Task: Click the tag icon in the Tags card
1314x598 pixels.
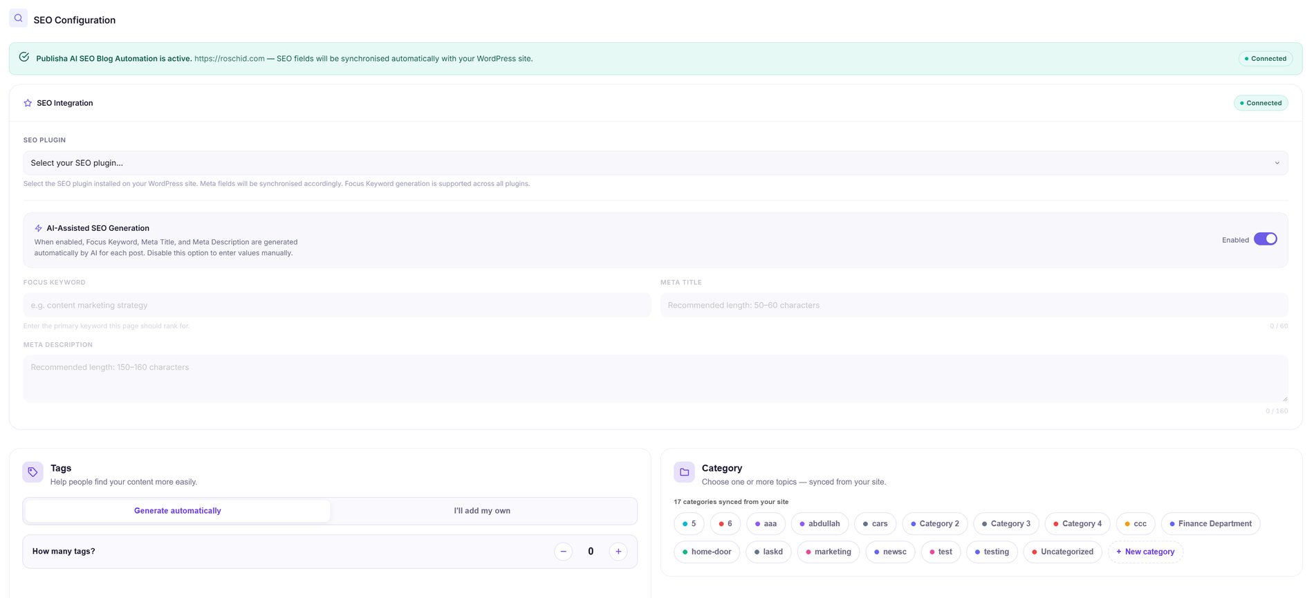Action: coord(33,472)
